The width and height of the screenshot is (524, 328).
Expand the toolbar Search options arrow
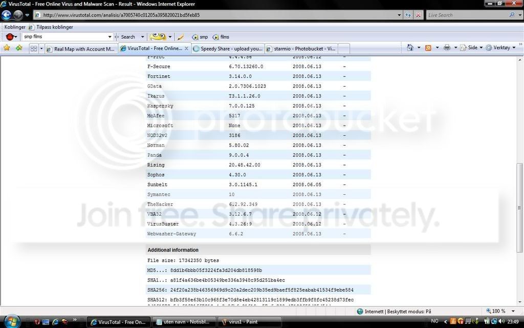(142, 37)
